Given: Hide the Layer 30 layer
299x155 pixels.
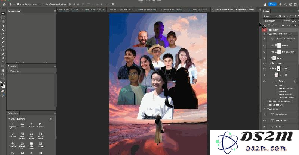Looking at the screenshot, I should click(264, 75).
